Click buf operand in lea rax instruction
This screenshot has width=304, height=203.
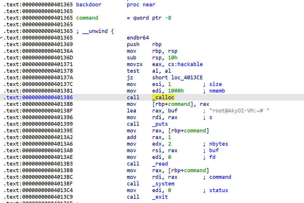(173, 111)
